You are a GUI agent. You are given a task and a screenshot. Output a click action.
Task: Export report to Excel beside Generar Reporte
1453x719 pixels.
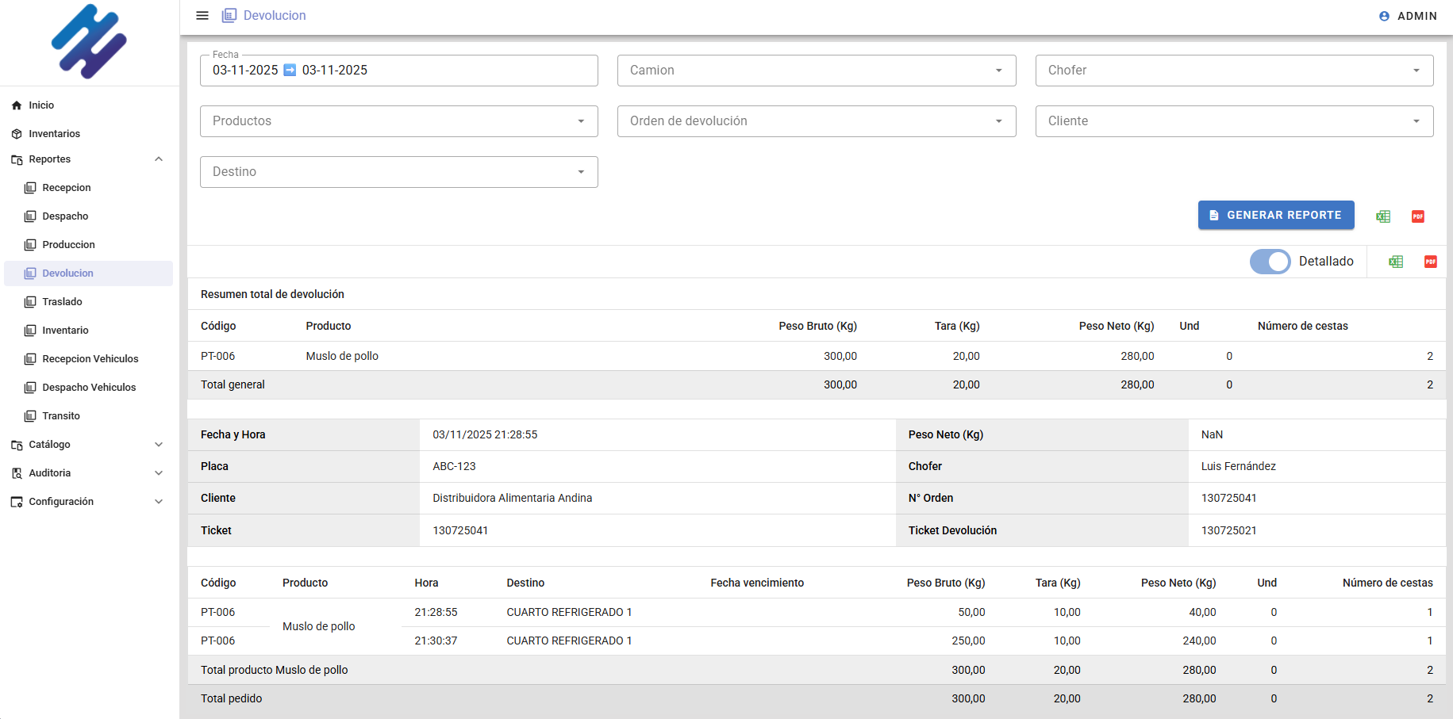pyautogui.click(x=1383, y=216)
